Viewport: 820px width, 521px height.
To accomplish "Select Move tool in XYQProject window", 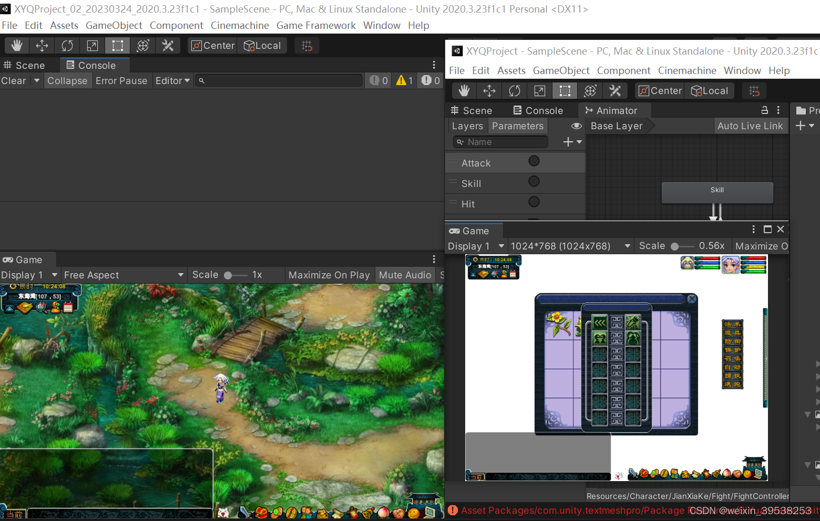I will pos(489,91).
